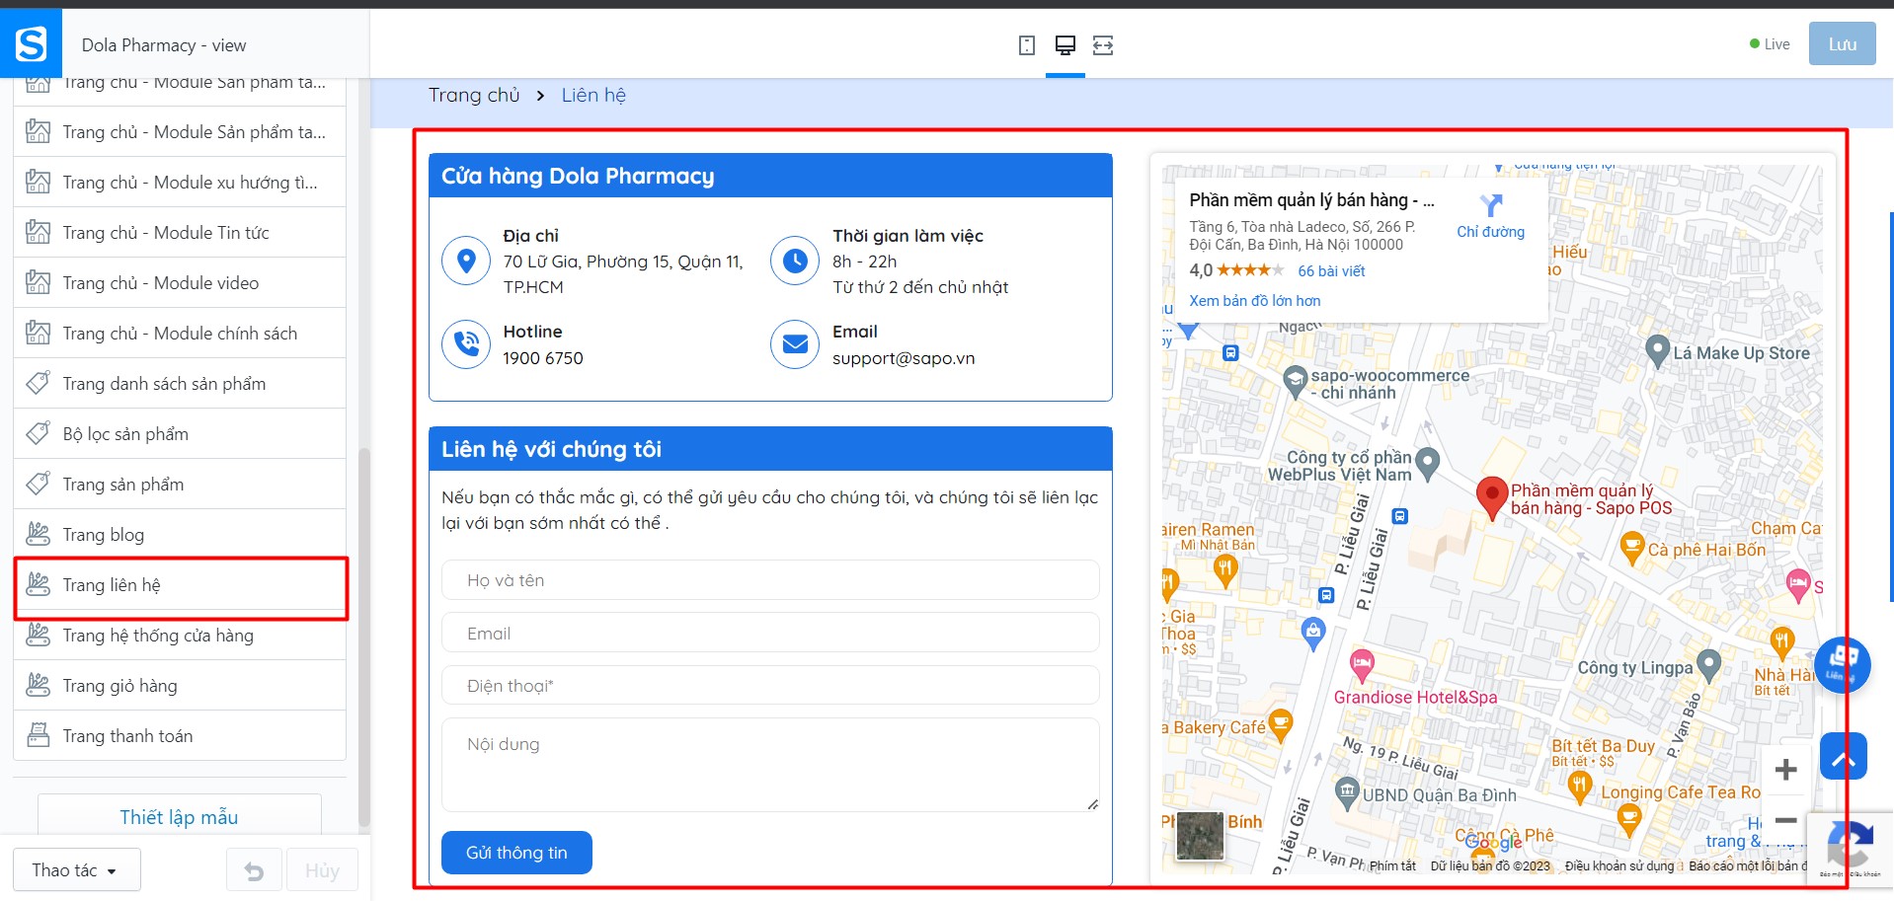Switch to full-width preview icon
The image size is (1894, 901).
click(1103, 45)
